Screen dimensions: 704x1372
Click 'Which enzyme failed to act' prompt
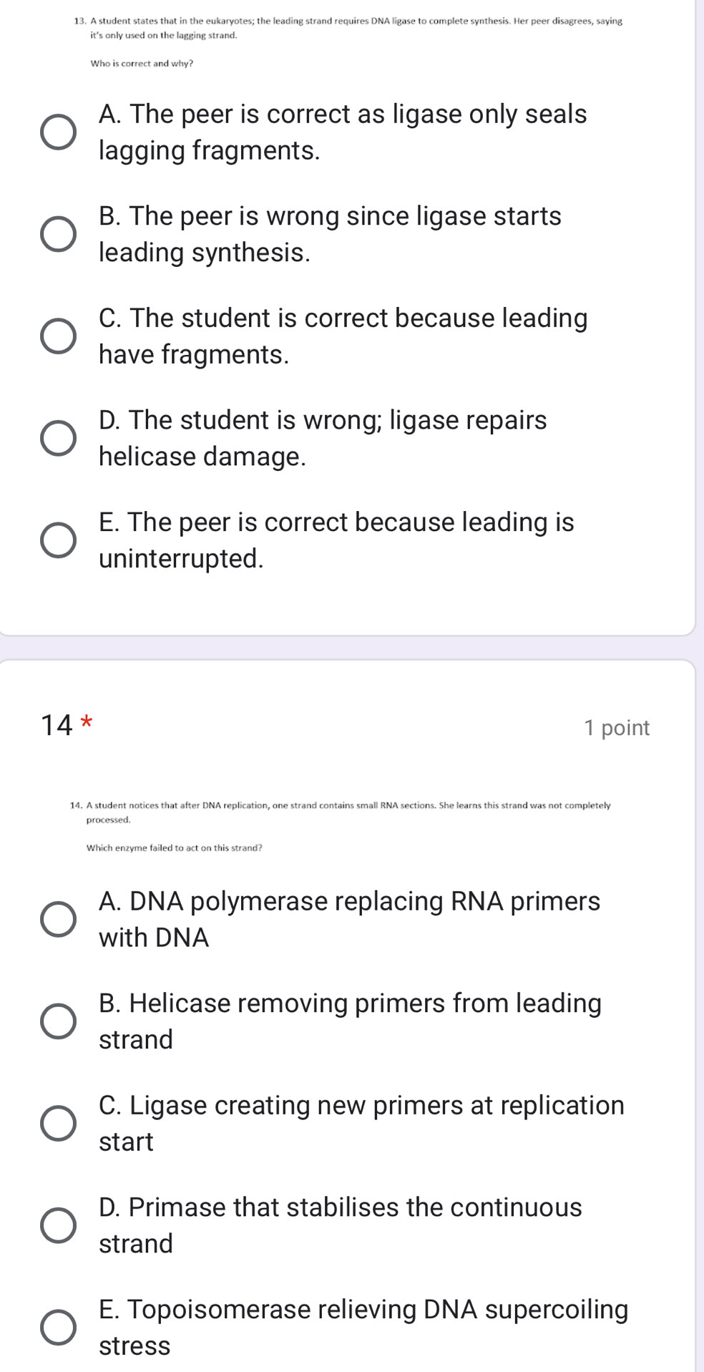pos(174,848)
